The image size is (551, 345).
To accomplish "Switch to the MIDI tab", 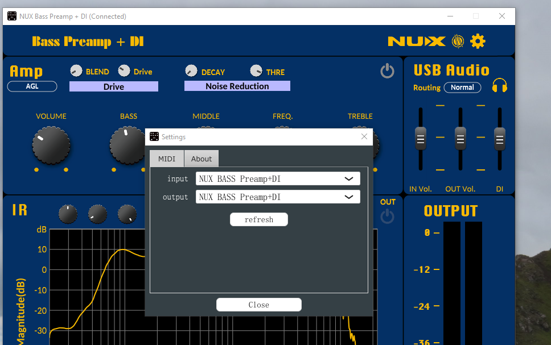I will pos(167,159).
